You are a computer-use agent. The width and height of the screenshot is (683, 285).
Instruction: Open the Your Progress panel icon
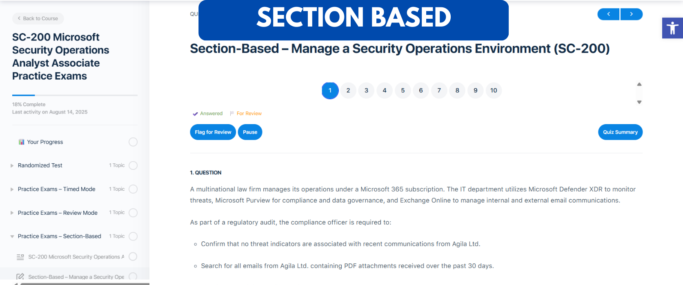pyautogui.click(x=21, y=142)
